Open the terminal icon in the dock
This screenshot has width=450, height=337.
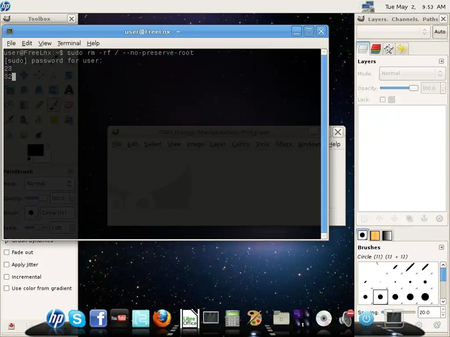[x=211, y=318]
